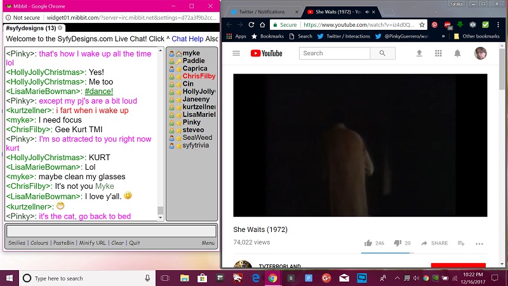The image size is (508, 286).
Task: Click the Chat Help link
Action: point(187,39)
